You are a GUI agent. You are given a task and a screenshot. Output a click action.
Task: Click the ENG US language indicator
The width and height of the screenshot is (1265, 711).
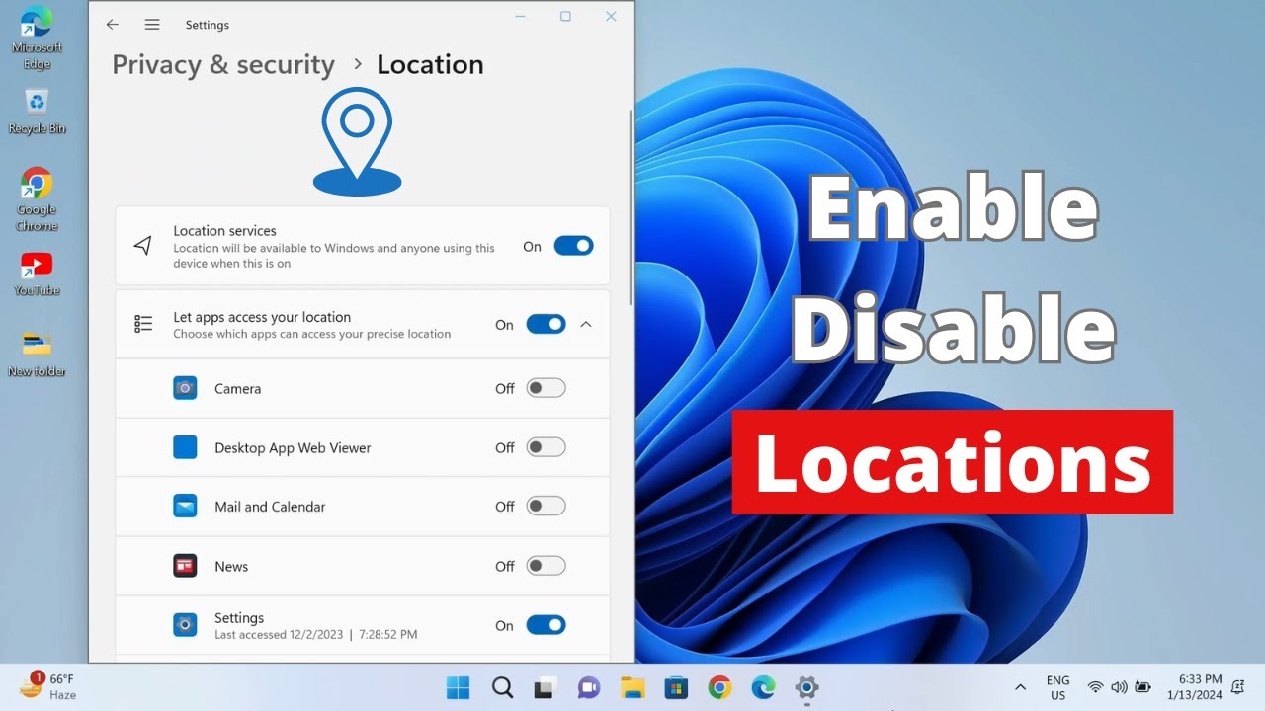tap(1058, 687)
